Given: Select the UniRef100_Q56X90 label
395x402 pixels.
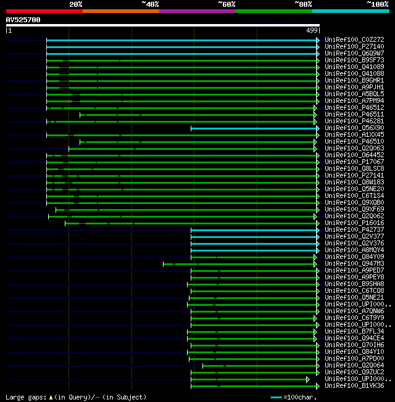Looking at the screenshot, I should coord(354,128).
